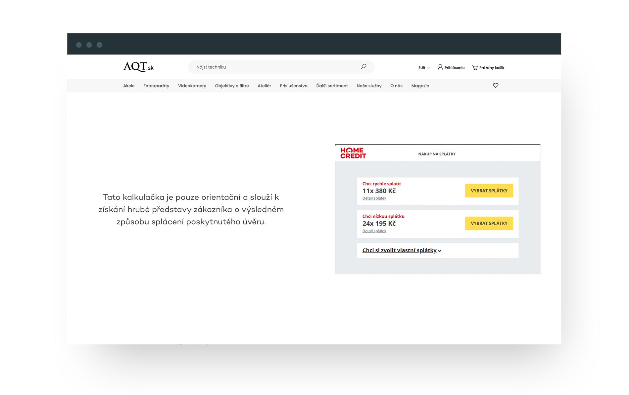Expand 'Chci si zvolit vlastní splátky'
629x395 pixels.
(402, 250)
